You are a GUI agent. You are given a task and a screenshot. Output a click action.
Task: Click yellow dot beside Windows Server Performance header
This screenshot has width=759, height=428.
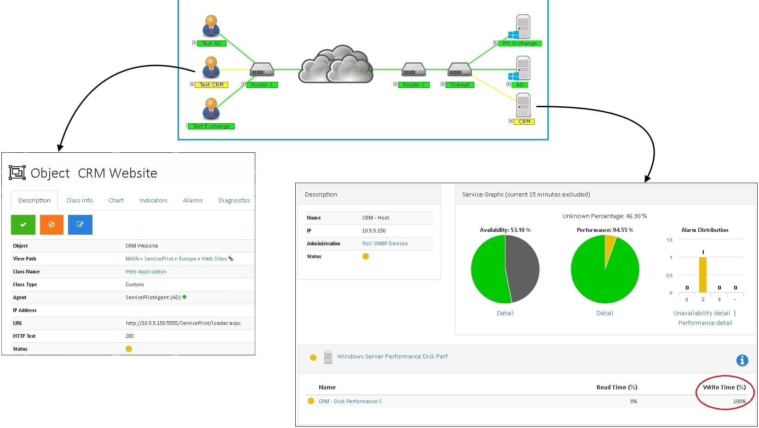pos(313,358)
